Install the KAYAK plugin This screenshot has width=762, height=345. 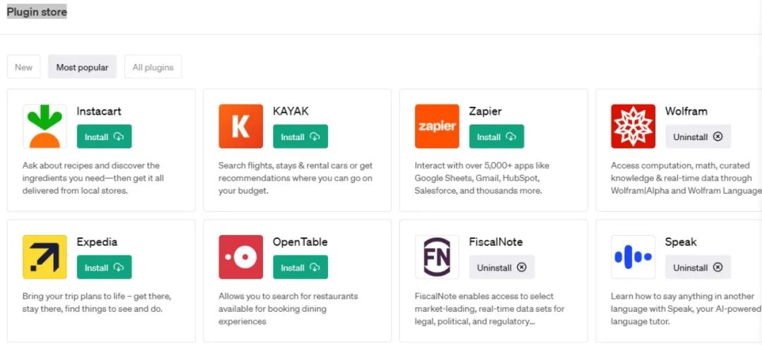300,137
